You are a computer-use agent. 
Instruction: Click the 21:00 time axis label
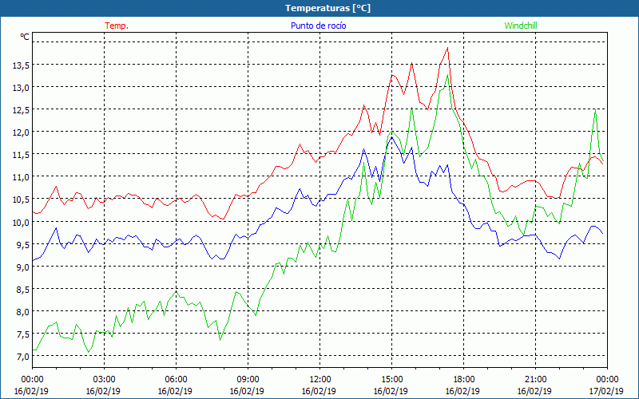pos(535,380)
